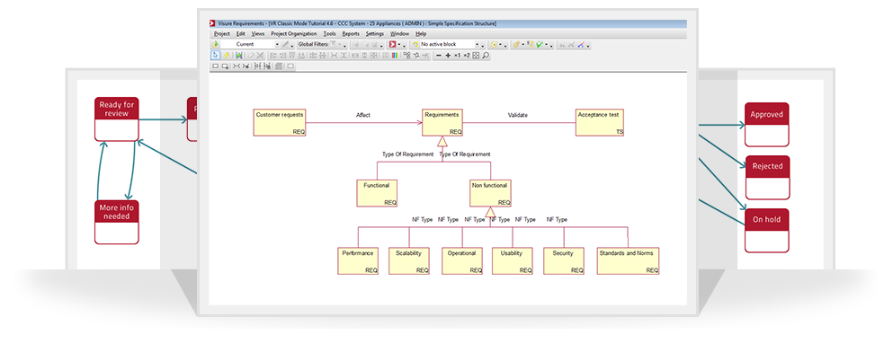The image size is (893, 343).
Task: Open the Window menu
Action: (399, 34)
